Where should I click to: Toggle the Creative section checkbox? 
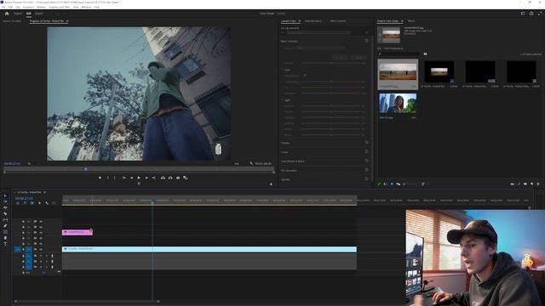366,143
